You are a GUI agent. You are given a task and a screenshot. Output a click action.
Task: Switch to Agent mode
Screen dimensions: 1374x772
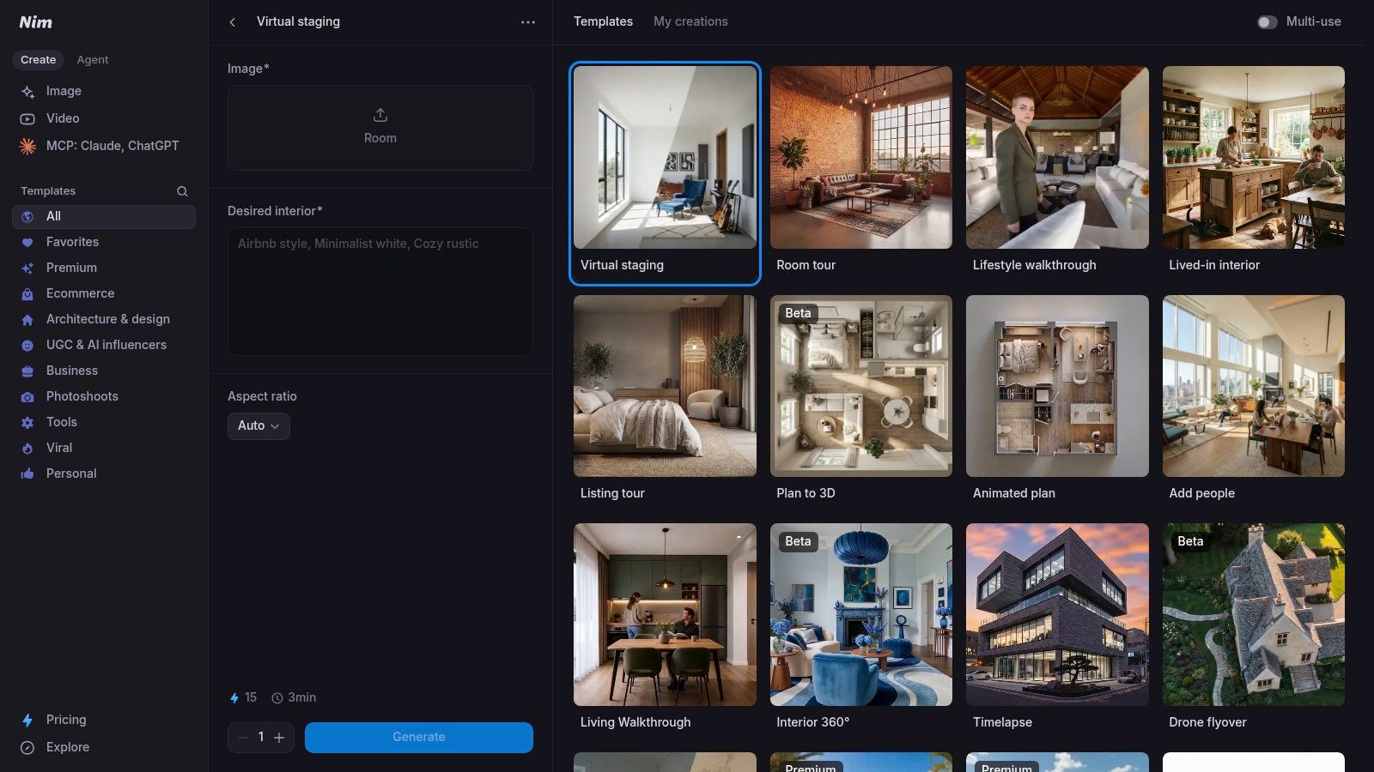click(93, 60)
